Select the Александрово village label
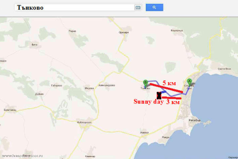 (107, 85)
